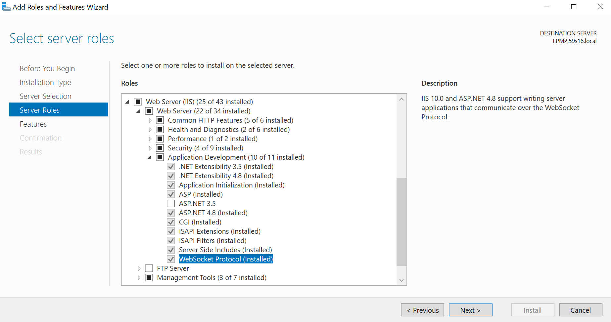Screen dimensions: 611x322
Task: Click the scroll up arrow in Roles list
Action: (x=401, y=99)
